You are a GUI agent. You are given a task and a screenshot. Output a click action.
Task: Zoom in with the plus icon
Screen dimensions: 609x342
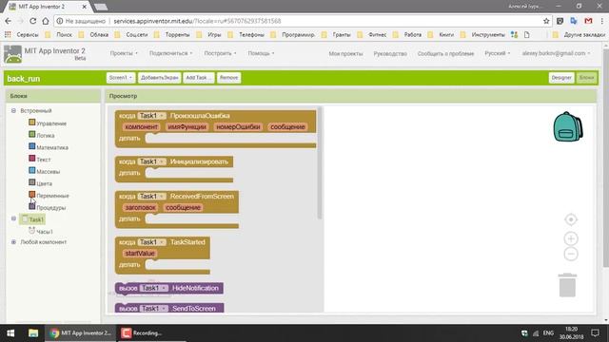click(571, 238)
